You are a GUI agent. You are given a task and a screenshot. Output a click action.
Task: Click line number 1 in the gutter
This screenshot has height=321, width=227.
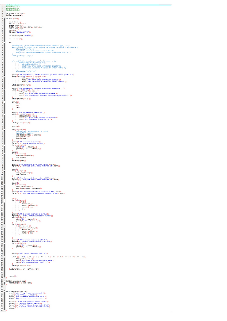coord(3,4)
